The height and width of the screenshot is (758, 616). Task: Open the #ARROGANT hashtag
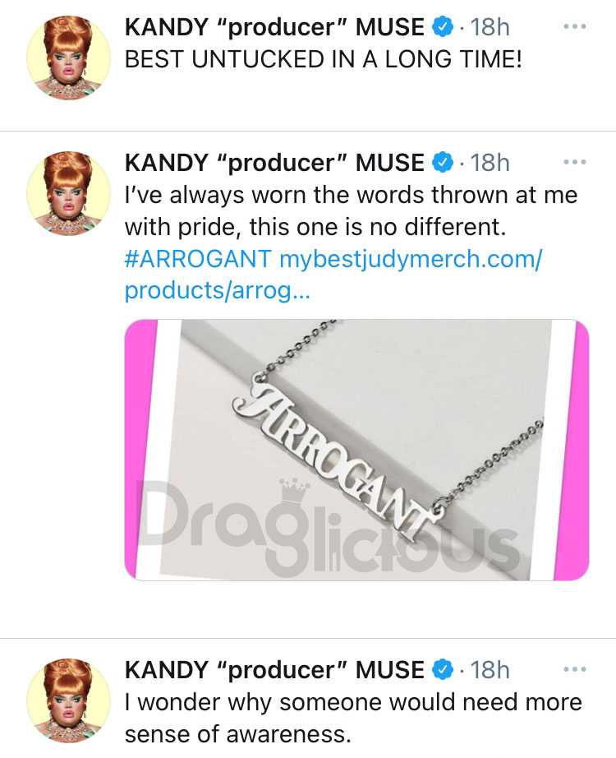click(x=198, y=259)
